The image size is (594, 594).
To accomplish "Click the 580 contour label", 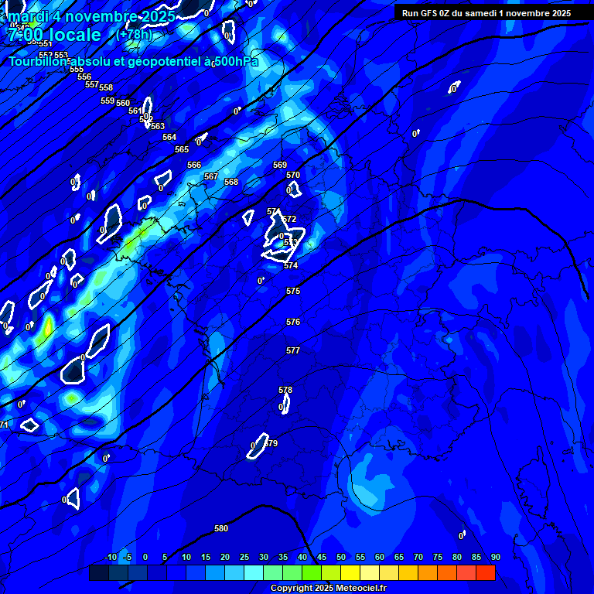I will tap(221, 529).
